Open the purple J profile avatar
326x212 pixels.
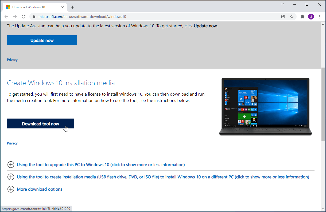tap(311, 17)
